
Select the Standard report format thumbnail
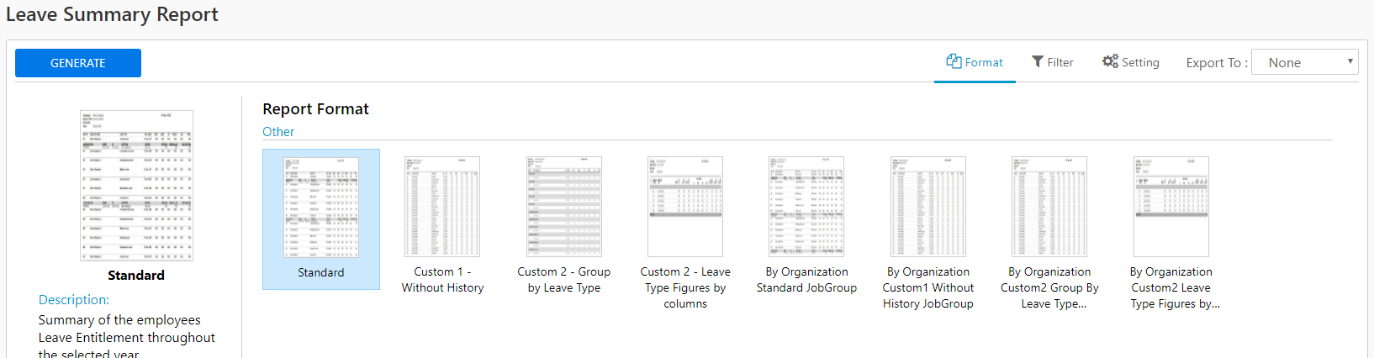tap(321, 207)
